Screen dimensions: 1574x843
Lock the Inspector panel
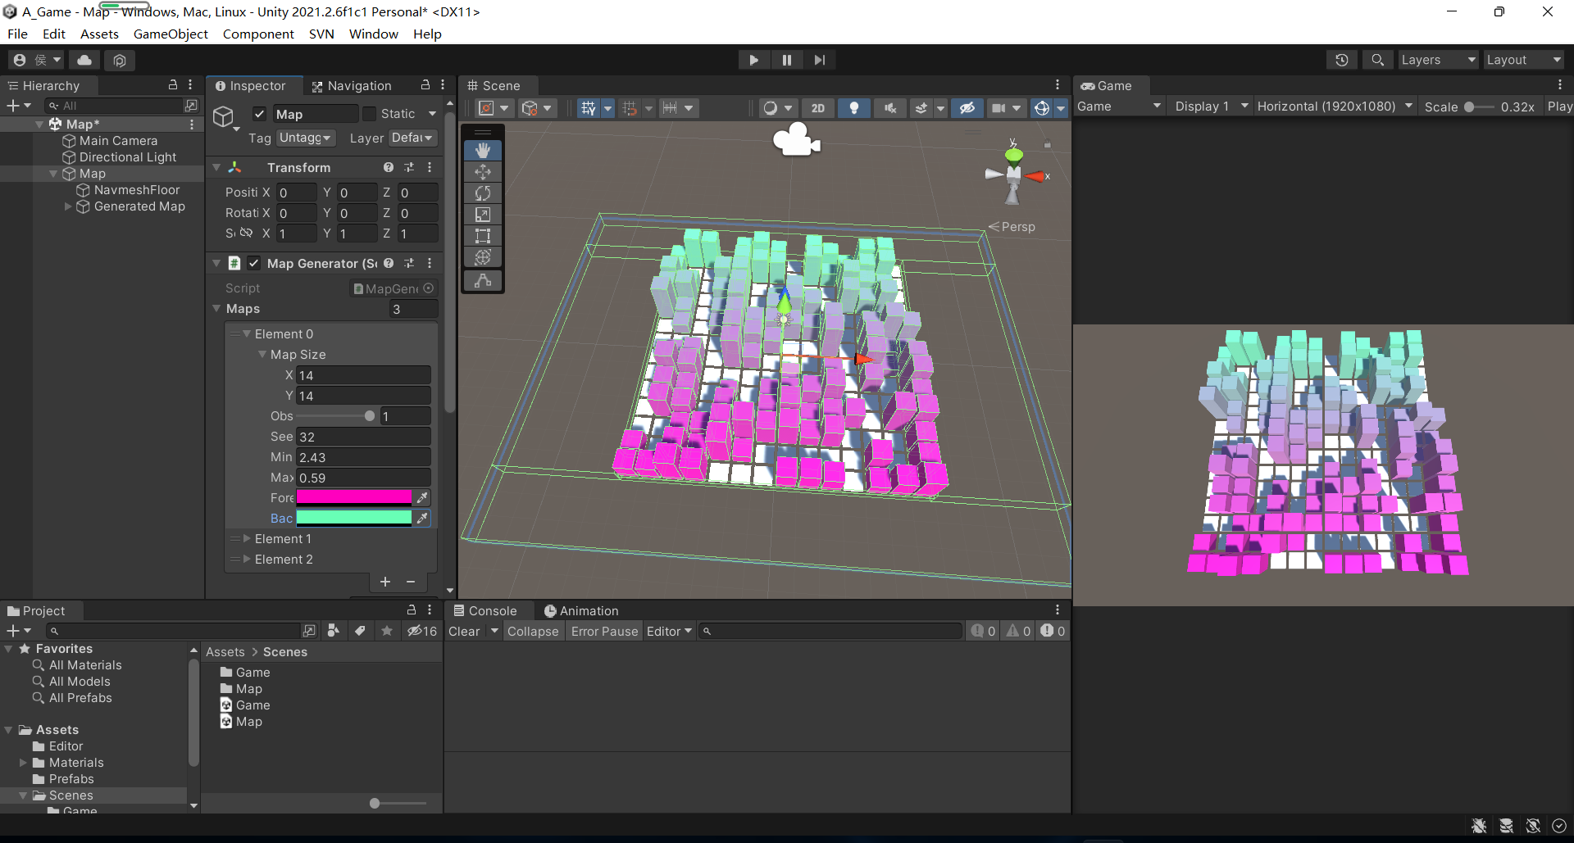(x=425, y=85)
